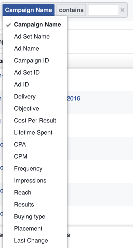Choose Ad Set Name from the list
The image size is (133, 248).
pos(35,36)
